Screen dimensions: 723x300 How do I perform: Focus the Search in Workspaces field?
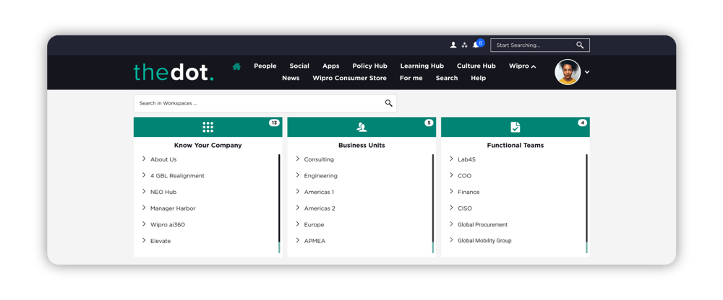[257, 103]
